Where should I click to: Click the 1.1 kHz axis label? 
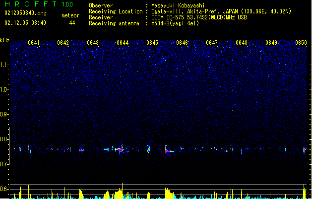4,65
